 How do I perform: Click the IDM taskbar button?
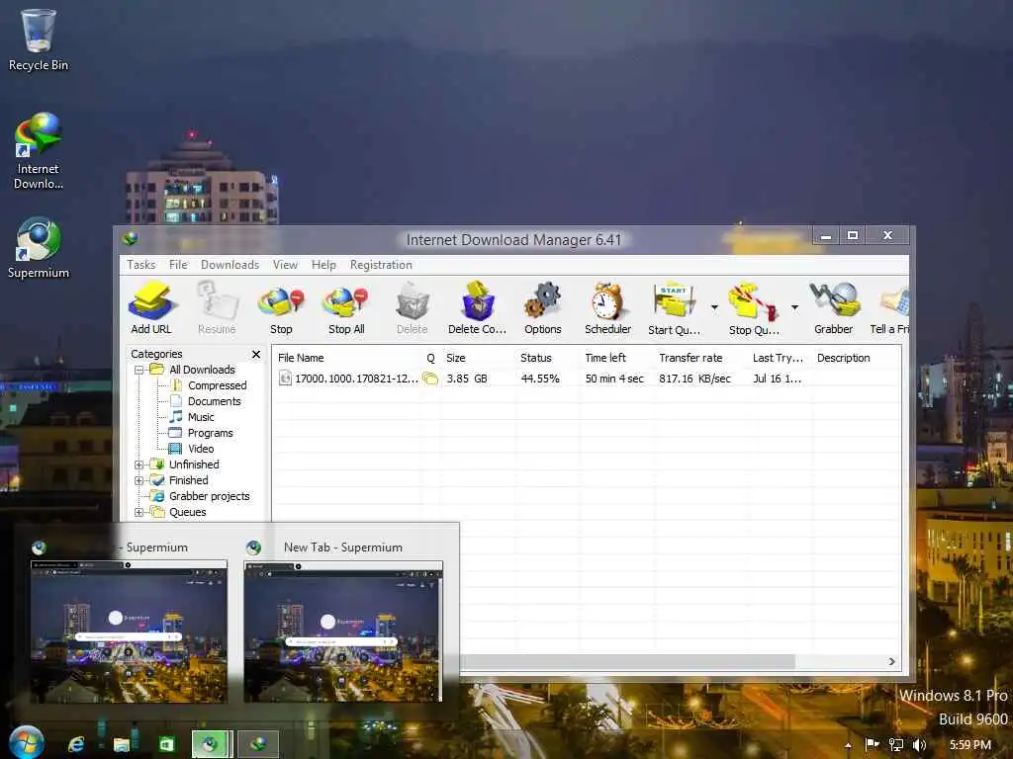[258, 744]
